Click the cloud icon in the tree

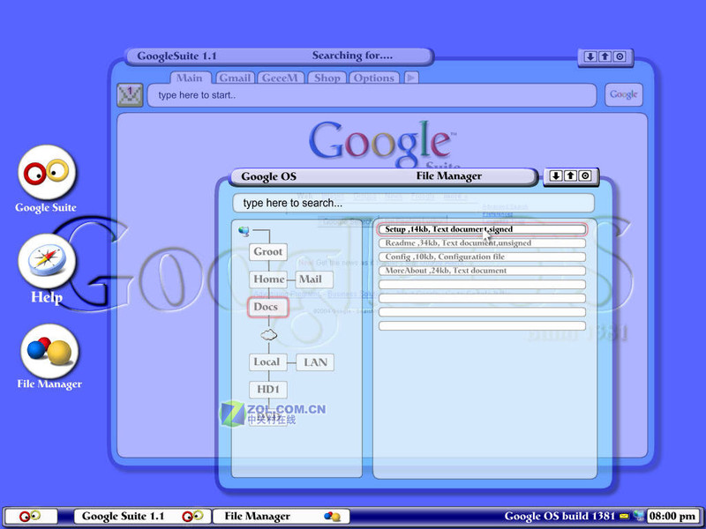(x=269, y=335)
